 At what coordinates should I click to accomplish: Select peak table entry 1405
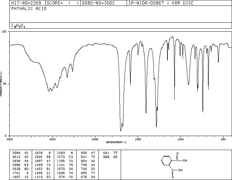pos(39,173)
